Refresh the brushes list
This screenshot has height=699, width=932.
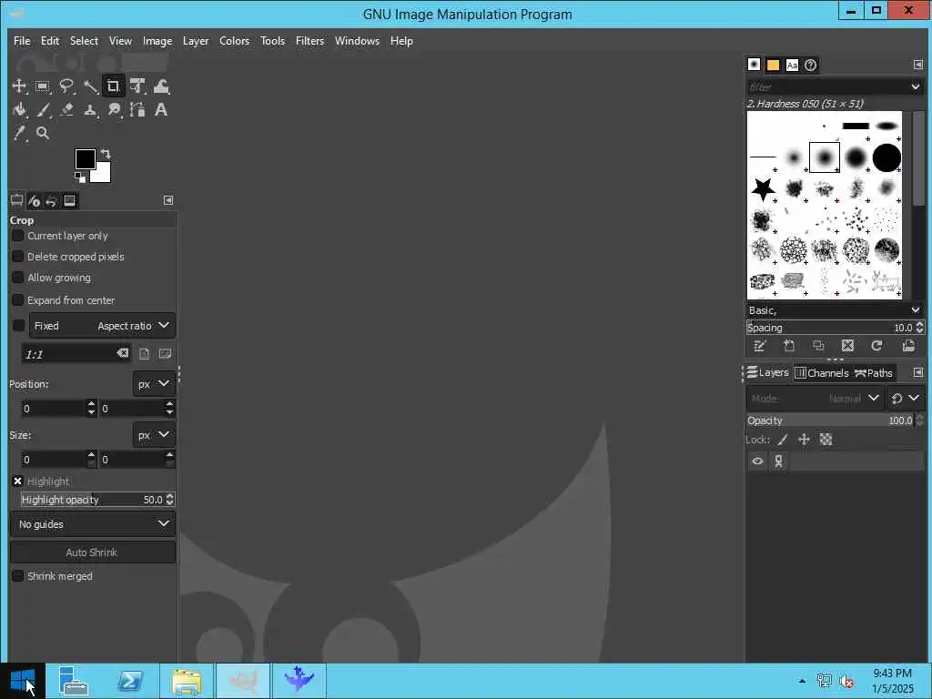(x=876, y=346)
